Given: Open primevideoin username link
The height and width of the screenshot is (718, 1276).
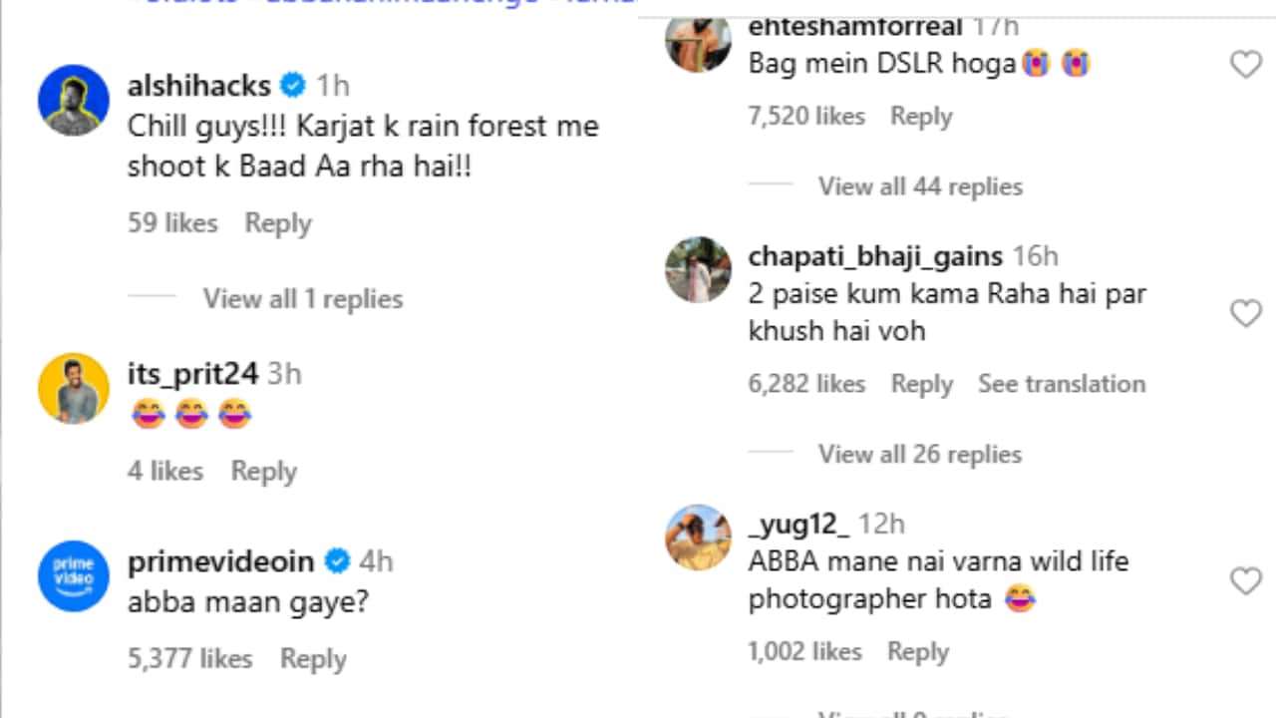Looking at the screenshot, I should (x=220, y=561).
